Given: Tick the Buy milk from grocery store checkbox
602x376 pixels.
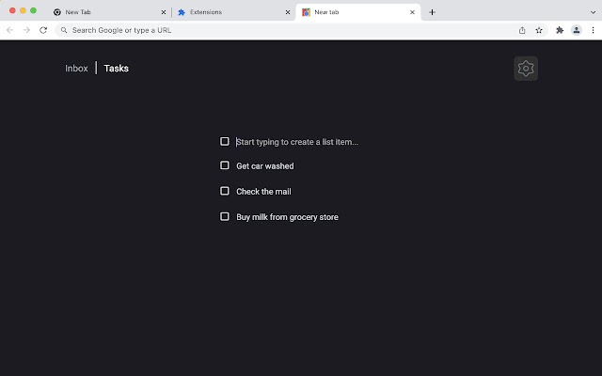Looking at the screenshot, I should pos(225,216).
